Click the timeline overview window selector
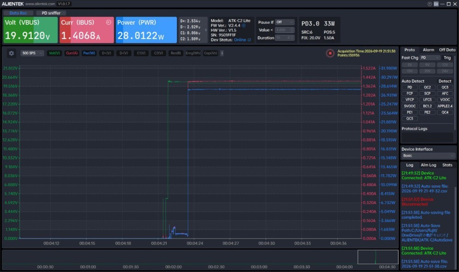Viewport: 459px width, 272px height. (x=378, y=257)
